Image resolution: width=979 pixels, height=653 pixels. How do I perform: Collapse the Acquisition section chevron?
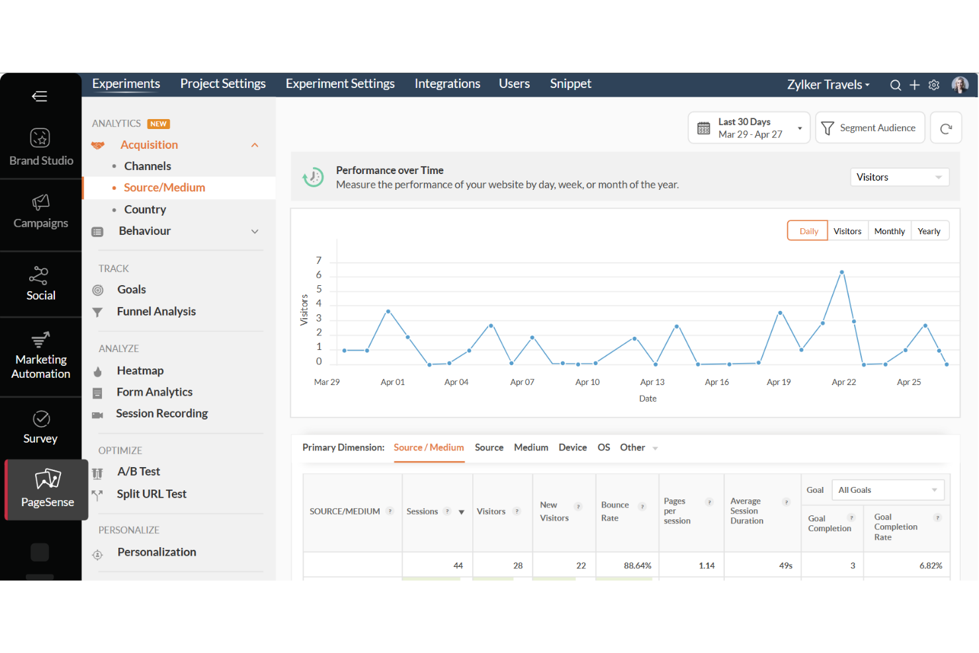(255, 144)
